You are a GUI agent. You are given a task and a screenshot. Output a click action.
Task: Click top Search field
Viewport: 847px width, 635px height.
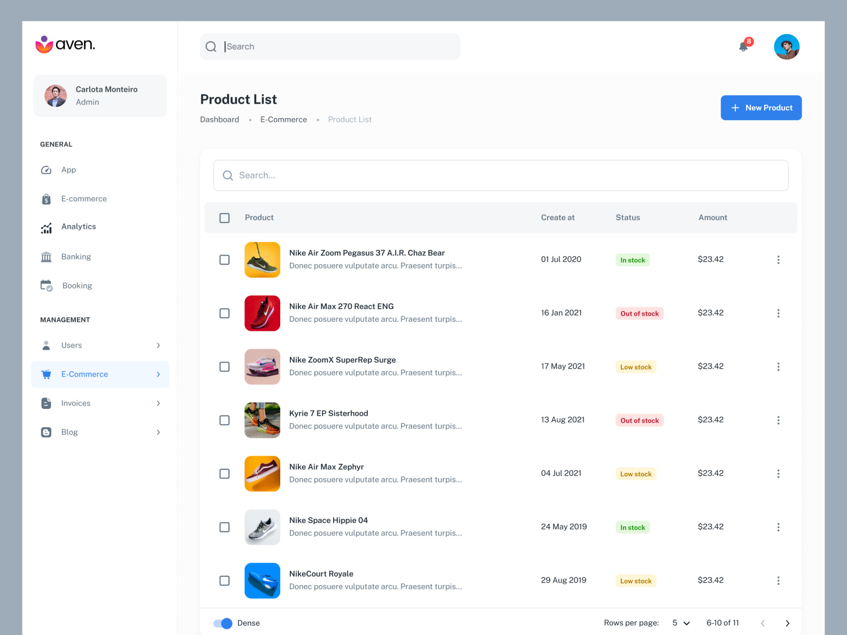(330, 47)
